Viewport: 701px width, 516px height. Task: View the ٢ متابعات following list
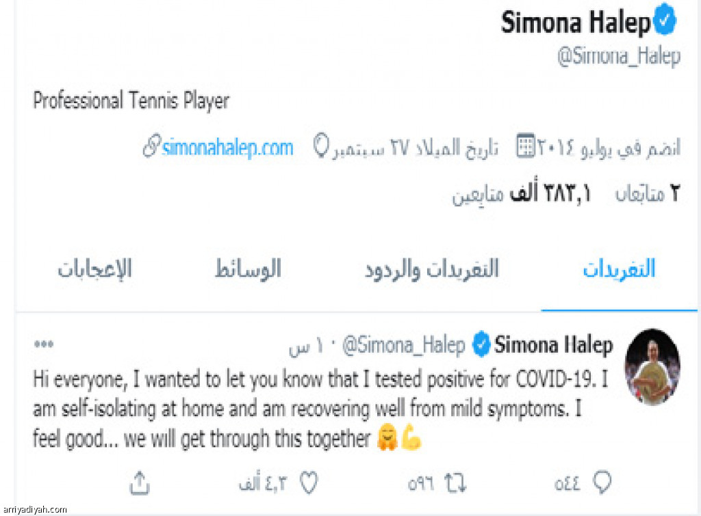pyautogui.click(x=647, y=195)
